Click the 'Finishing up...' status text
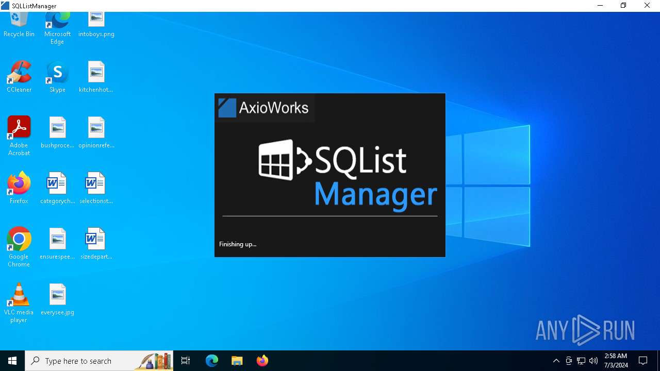 (x=238, y=244)
